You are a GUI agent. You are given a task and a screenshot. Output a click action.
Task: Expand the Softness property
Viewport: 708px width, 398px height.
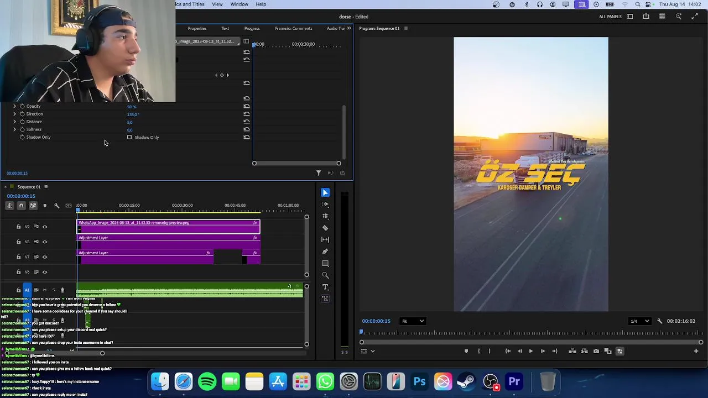(x=14, y=129)
